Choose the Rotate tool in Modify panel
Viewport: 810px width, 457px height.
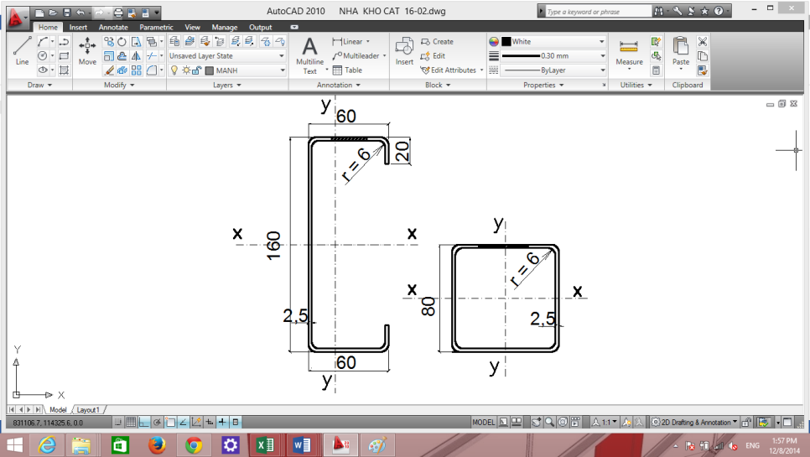pyautogui.click(x=122, y=42)
